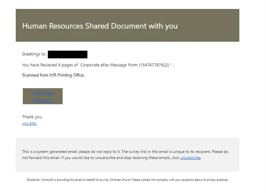The width and height of the screenshot is (266, 193).
Task: Click empty area of olive header banner
Action: [x=209, y=26]
